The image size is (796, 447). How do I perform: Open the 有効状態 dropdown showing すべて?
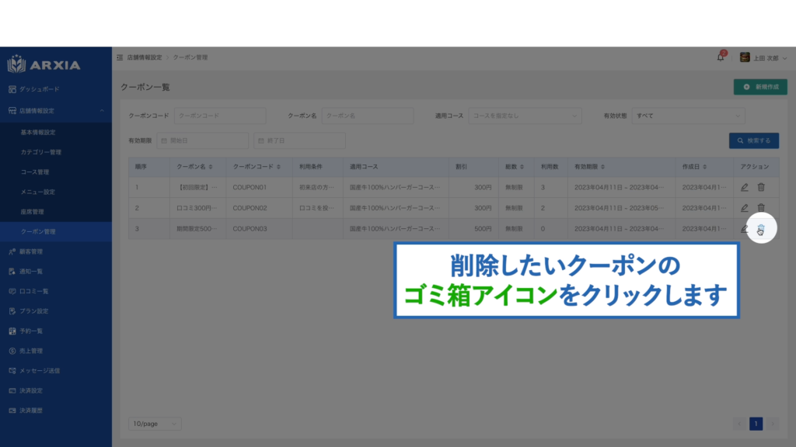point(687,116)
